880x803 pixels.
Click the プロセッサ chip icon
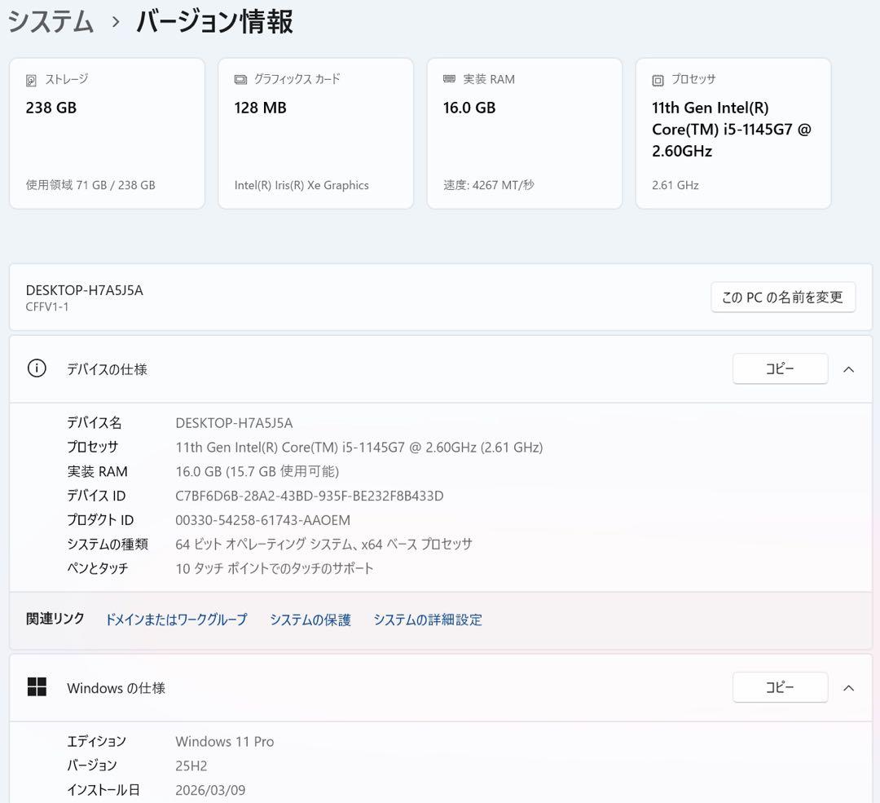point(656,79)
